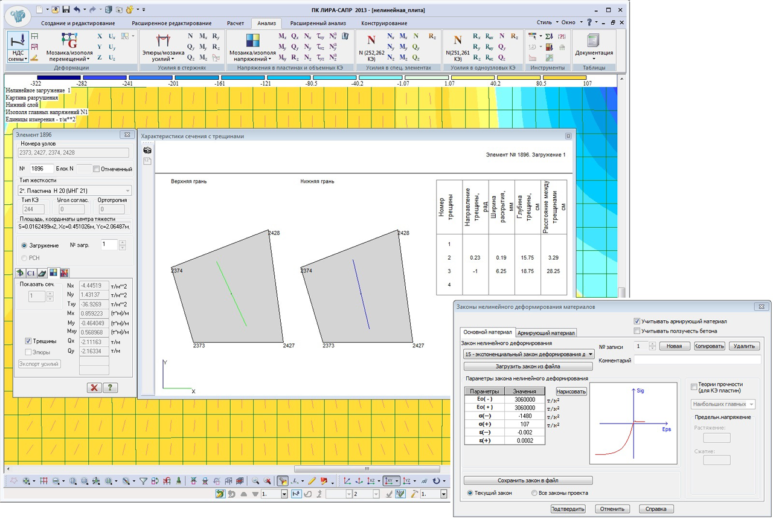Enable Учитывать ползучесть бетона checkbox
This screenshot has width=773, height=519.
click(x=637, y=331)
